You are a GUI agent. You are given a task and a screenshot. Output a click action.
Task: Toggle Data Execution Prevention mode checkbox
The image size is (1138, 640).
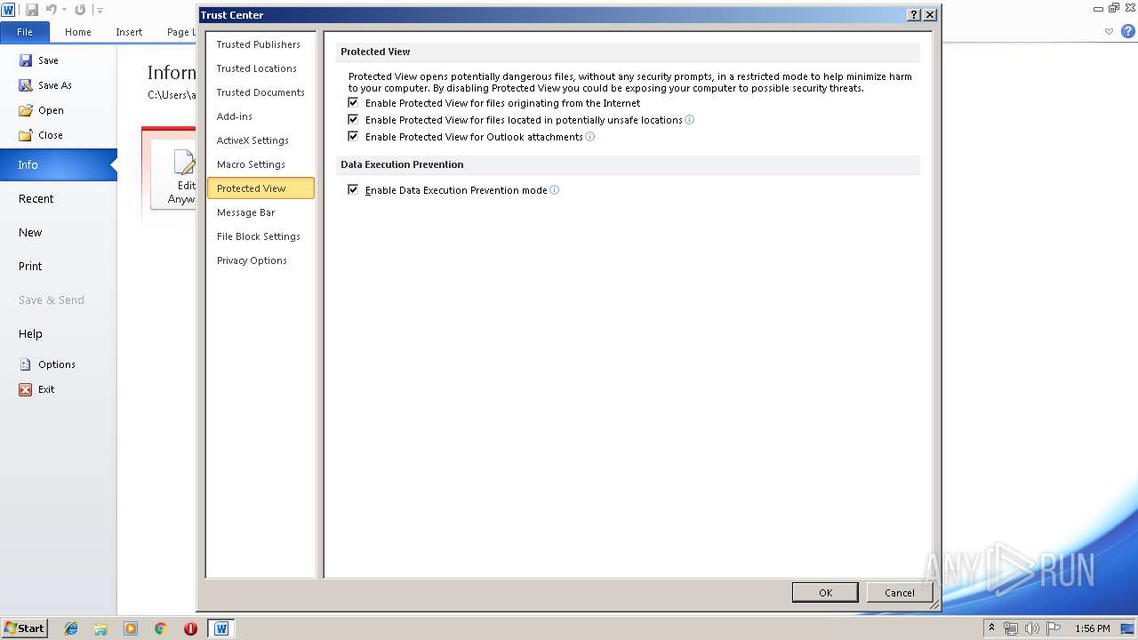(353, 189)
